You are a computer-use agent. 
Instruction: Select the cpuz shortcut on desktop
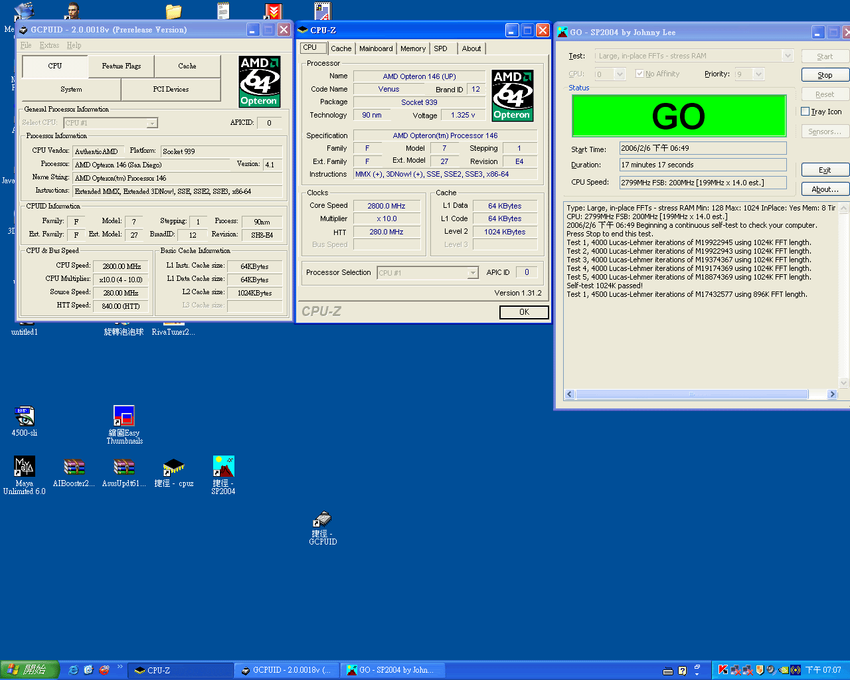pos(173,473)
